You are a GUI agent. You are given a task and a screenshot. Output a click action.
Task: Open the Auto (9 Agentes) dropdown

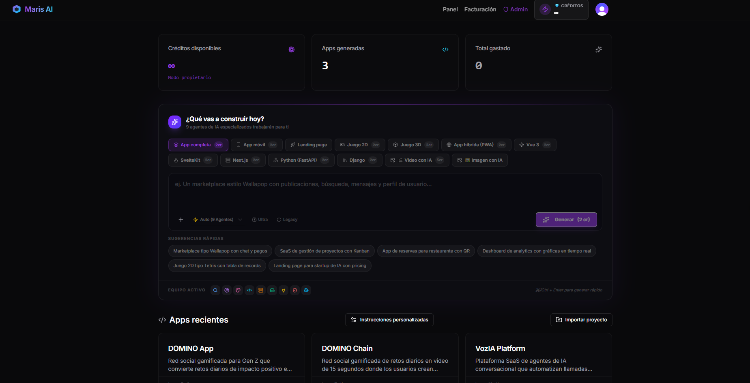point(217,220)
